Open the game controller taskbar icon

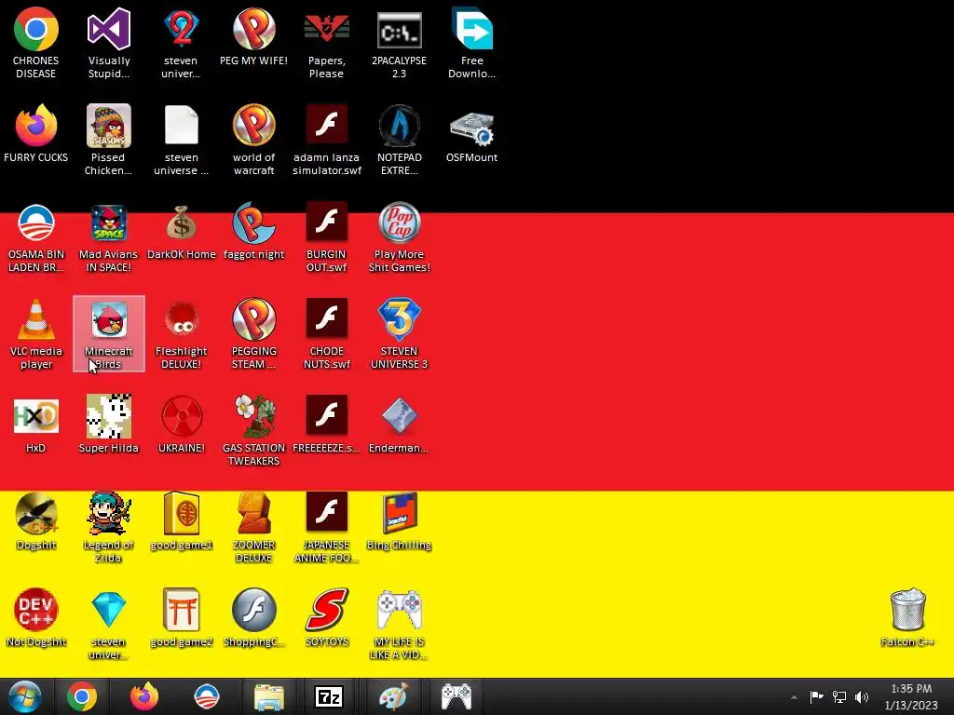click(x=457, y=696)
